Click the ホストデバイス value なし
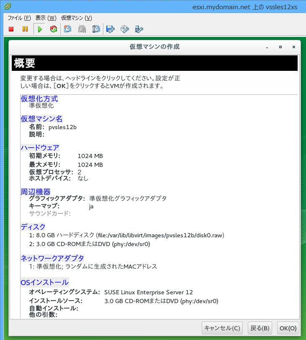 (x=83, y=178)
